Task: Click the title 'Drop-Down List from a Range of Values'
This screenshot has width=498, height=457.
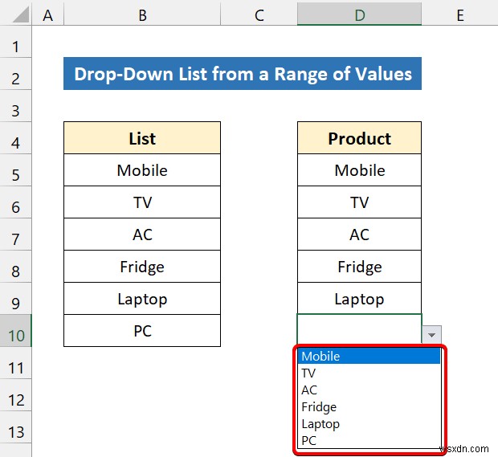Action: pos(243,74)
